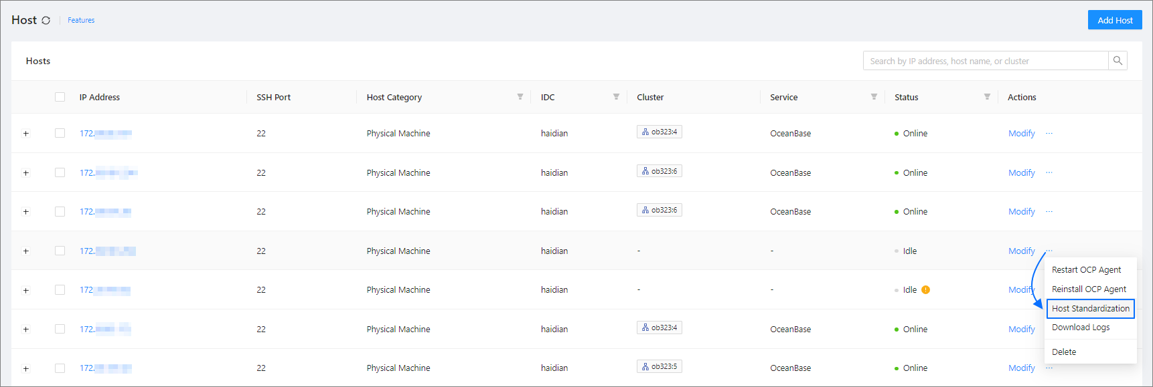1153x387 pixels.
Task: Expand the last host row details
Action: 26,368
